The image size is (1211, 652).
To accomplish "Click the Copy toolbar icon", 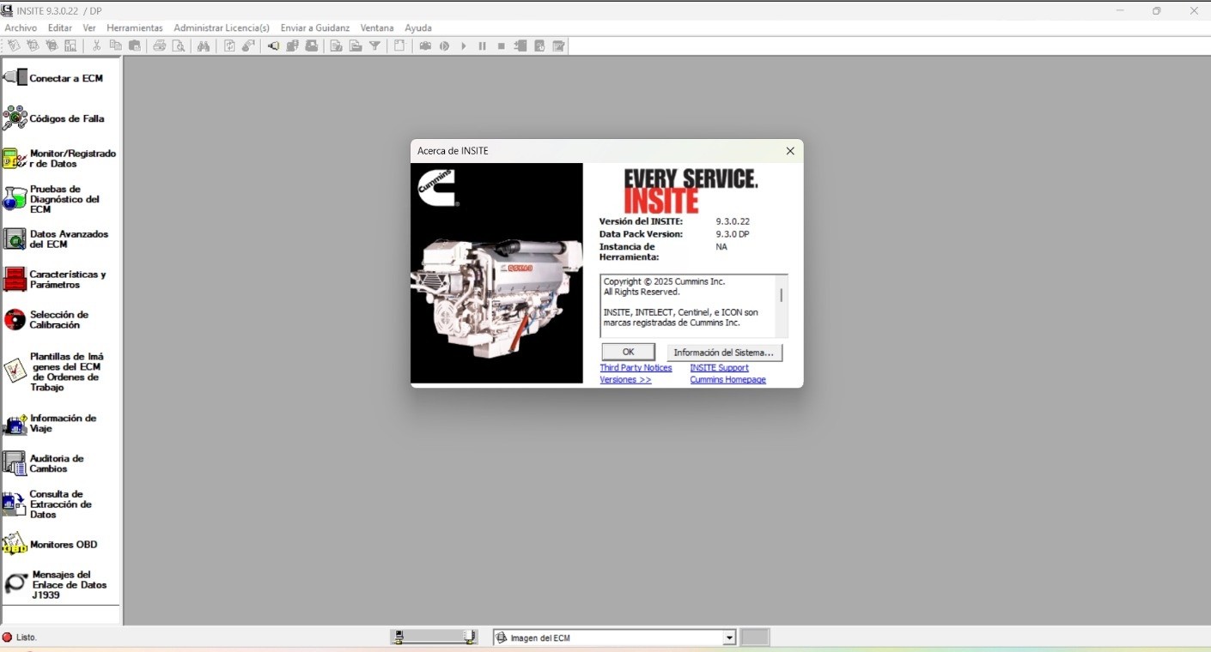I will tap(115, 46).
